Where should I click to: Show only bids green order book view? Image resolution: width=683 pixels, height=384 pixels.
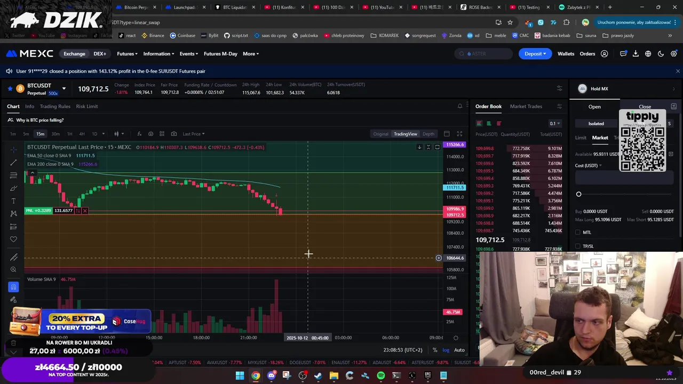(x=489, y=123)
